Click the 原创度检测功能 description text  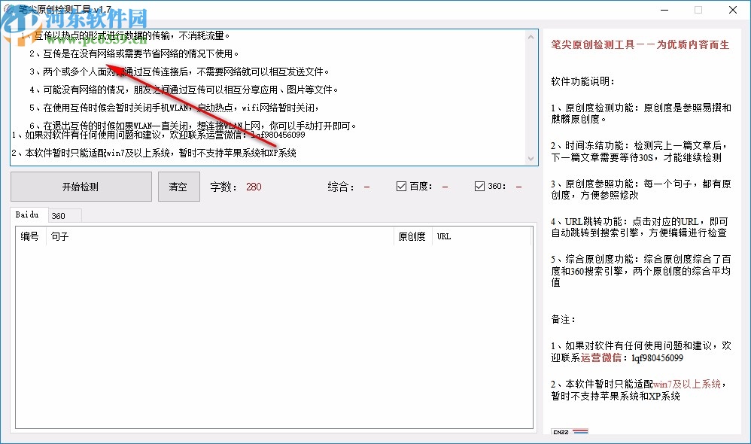click(641, 113)
